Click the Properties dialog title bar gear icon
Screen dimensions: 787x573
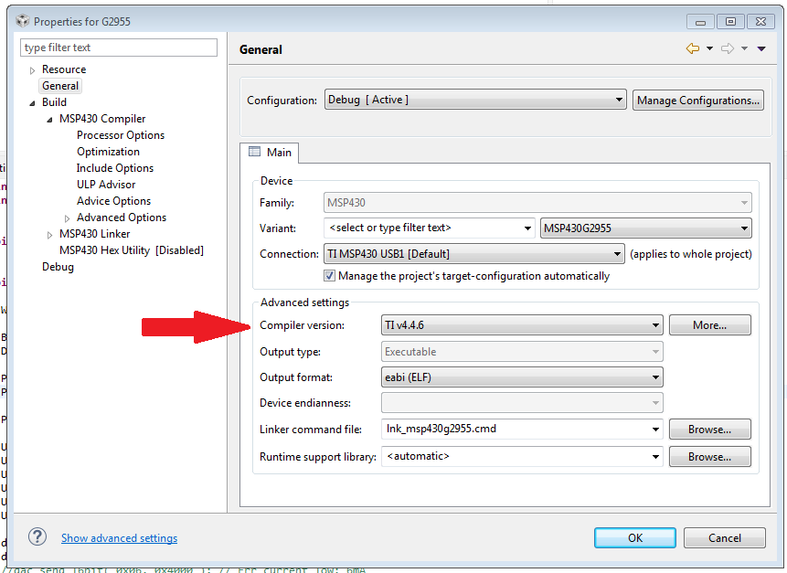pos(21,20)
